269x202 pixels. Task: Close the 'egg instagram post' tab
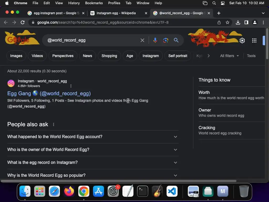[83, 13]
